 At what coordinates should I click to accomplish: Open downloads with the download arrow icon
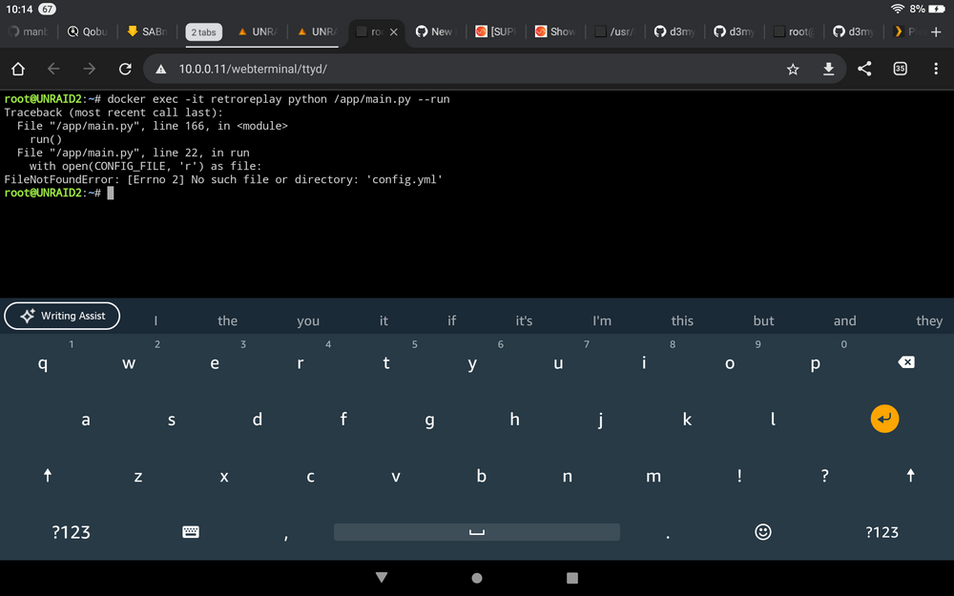coord(829,70)
